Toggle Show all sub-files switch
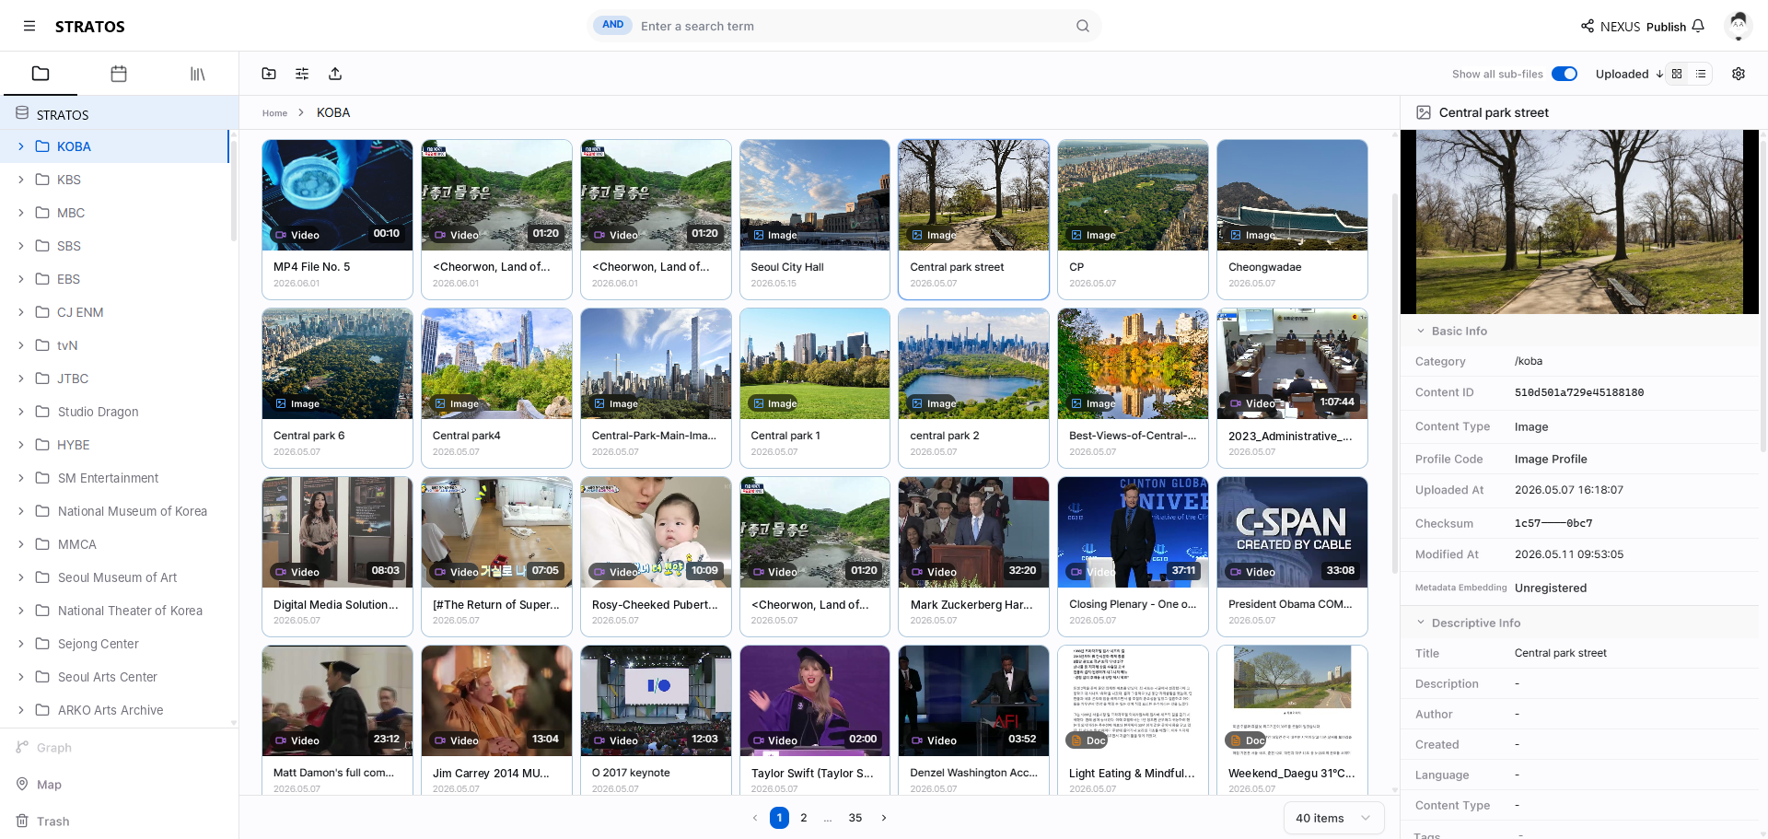Screen dimensions: 1768x839 pyautogui.click(x=1564, y=74)
